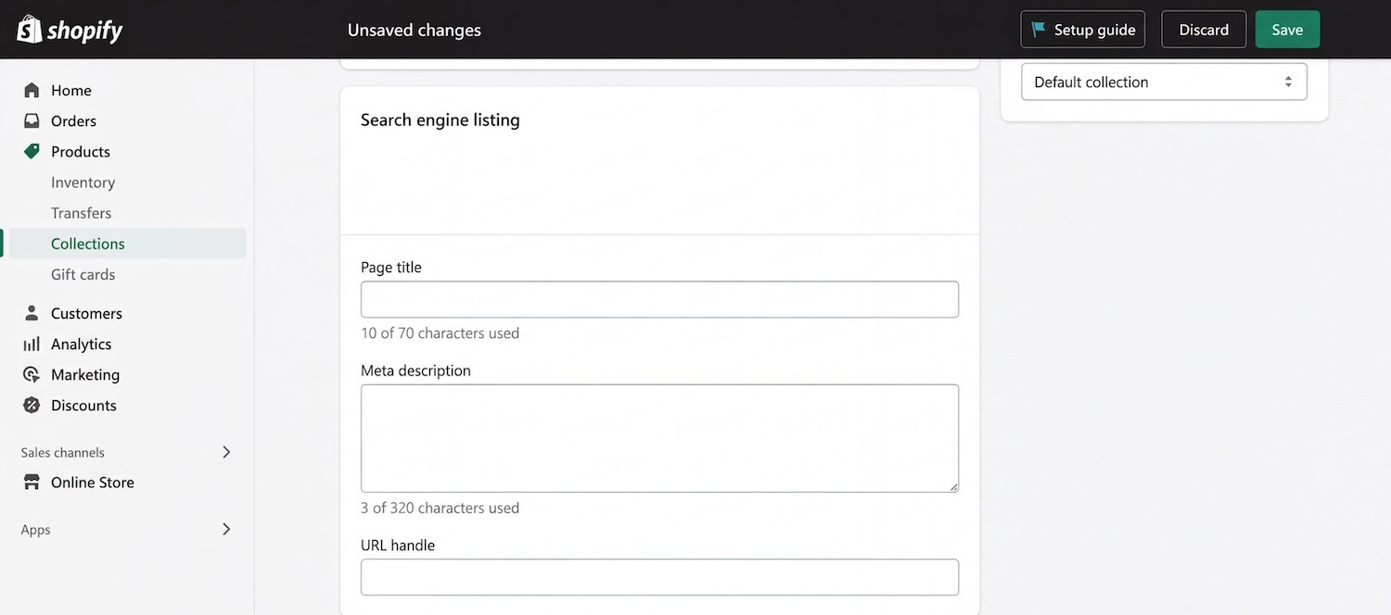The width and height of the screenshot is (1391, 615).
Task: Click the Online Store storefront icon
Action: tap(32, 482)
